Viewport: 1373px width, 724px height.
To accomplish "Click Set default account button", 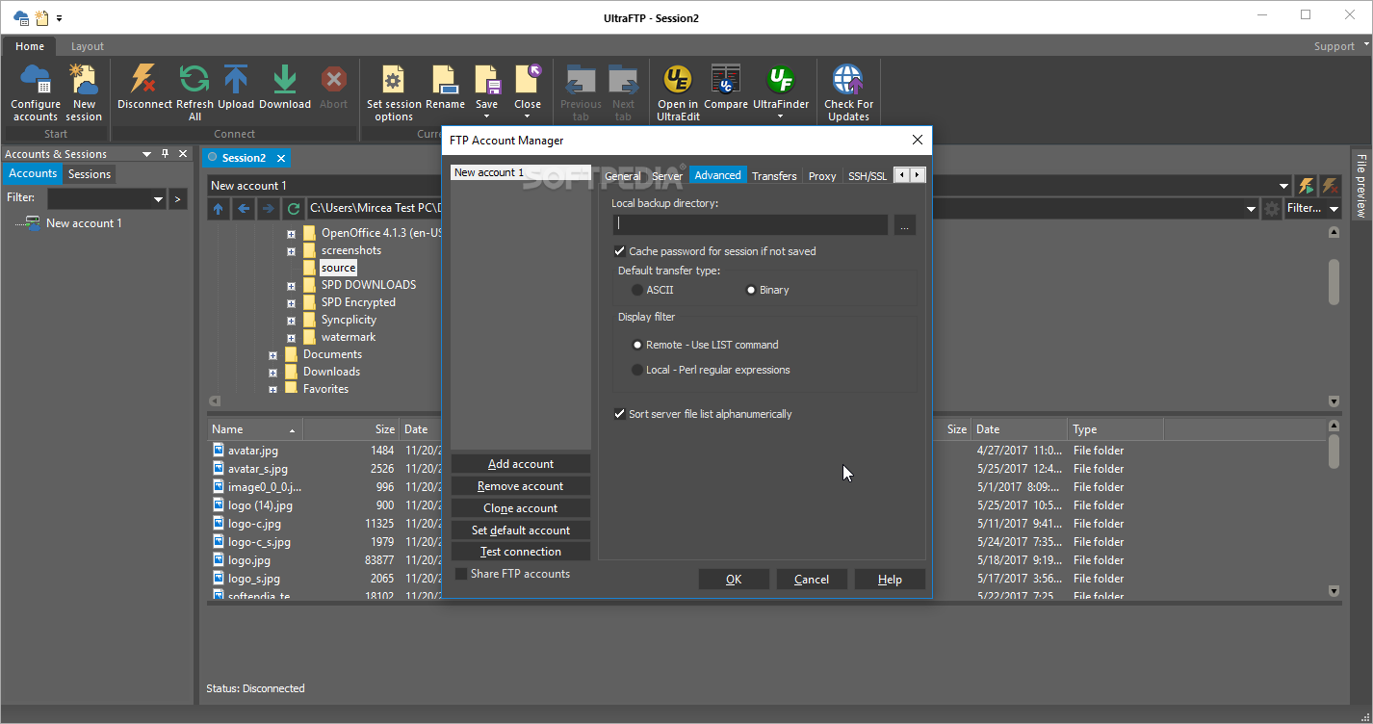I will coord(521,530).
